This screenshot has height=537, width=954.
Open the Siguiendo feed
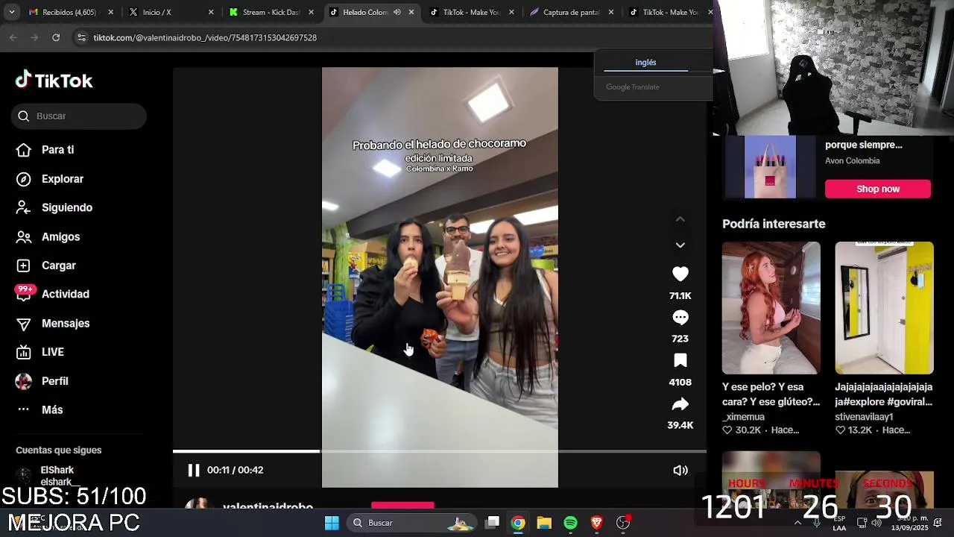[x=54, y=208]
